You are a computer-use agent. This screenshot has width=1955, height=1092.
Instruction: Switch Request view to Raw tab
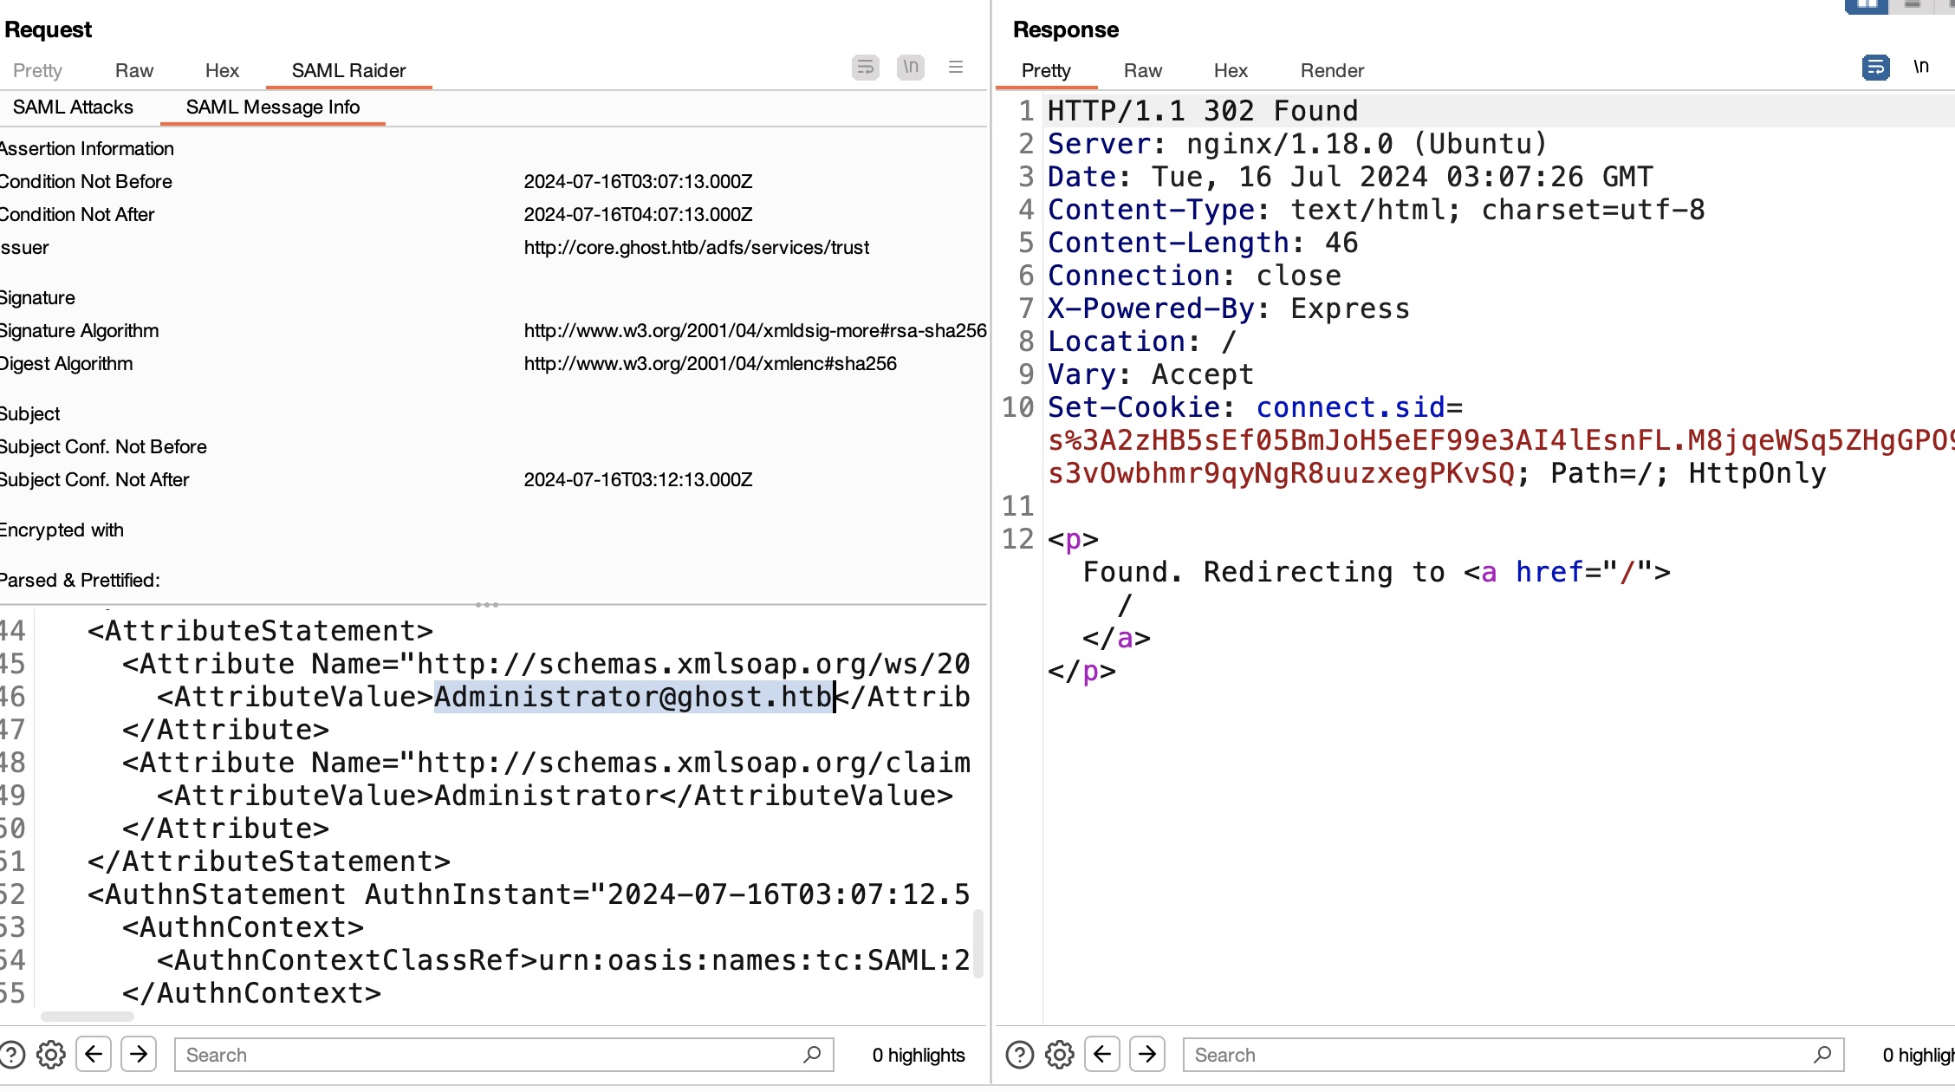click(133, 71)
